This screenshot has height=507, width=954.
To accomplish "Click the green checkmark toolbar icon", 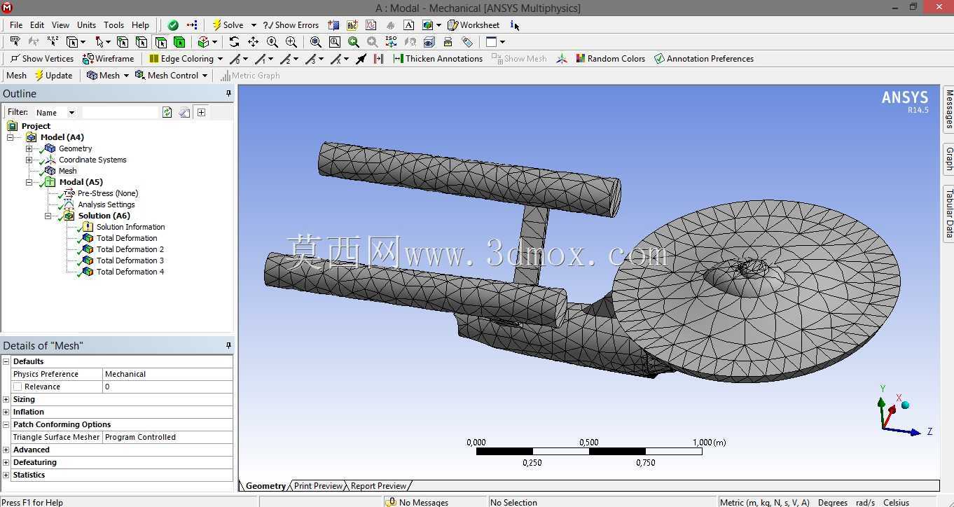I will pos(173,25).
